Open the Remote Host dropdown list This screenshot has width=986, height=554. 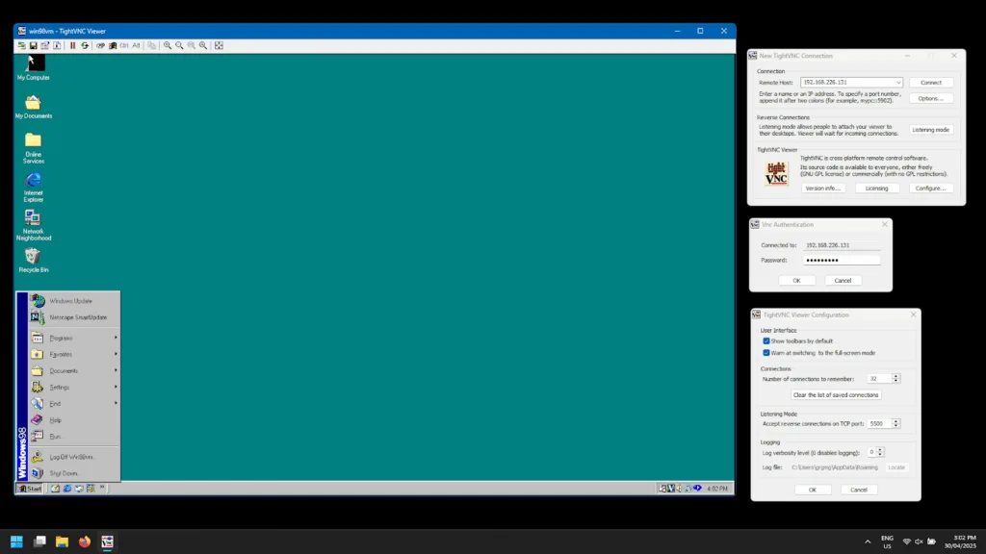pyautogui.click(x=898, y=83)
